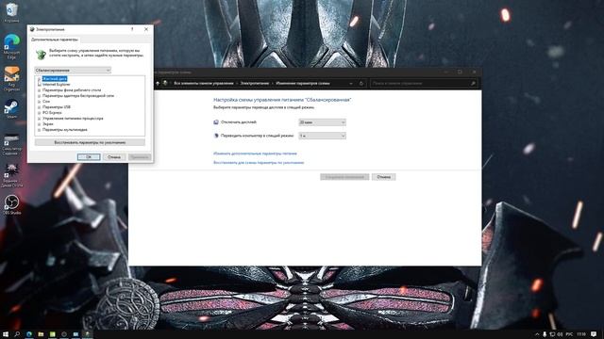Open the Recycle Bin desktop icon
The image size is (604, 339).
[11, 12]
